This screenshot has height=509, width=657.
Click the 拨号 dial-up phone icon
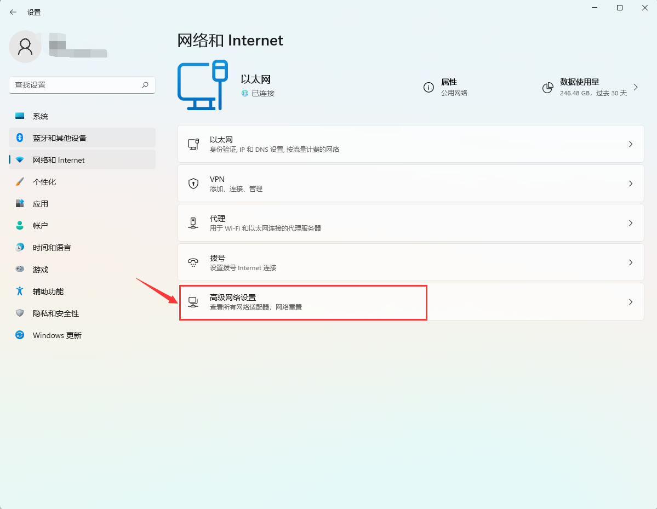pyautogui.click(x=193, y=262)
